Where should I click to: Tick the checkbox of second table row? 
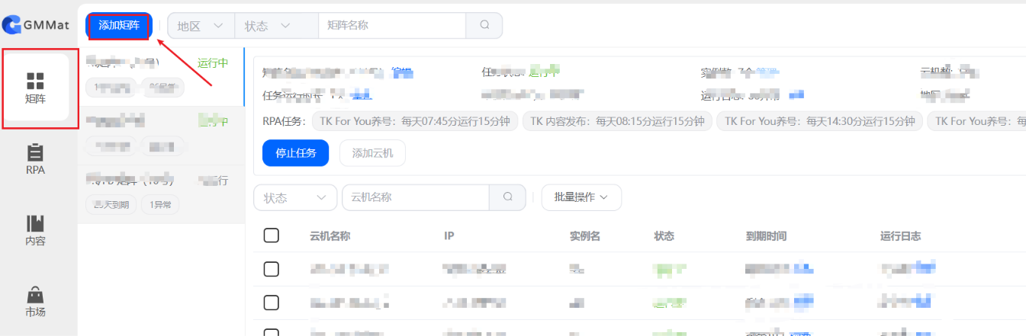[271, 302]
